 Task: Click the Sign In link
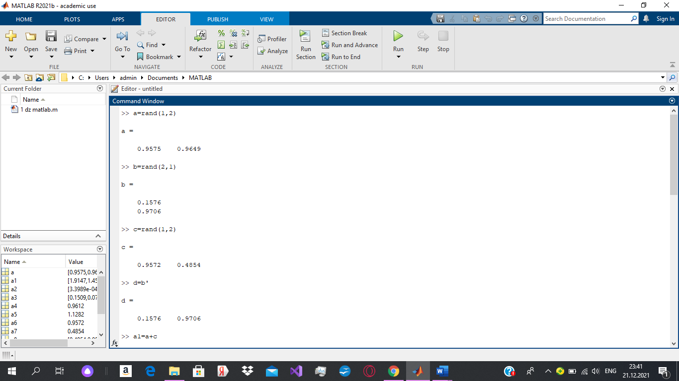click(665, 19)
